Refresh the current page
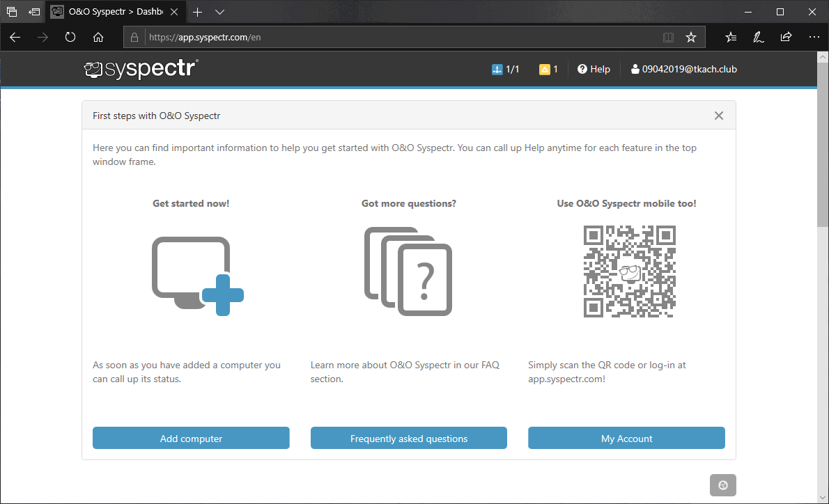The height and width of the screenshot is (504, 829). point(70,37)
